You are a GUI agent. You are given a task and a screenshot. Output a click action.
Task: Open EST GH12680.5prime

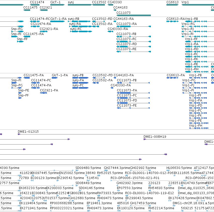pos(82,198)
